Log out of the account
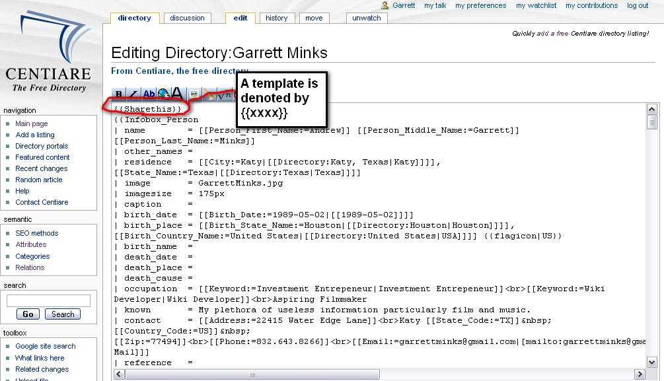The width and height of the screenshot is (664, 381). click(638, 5)
